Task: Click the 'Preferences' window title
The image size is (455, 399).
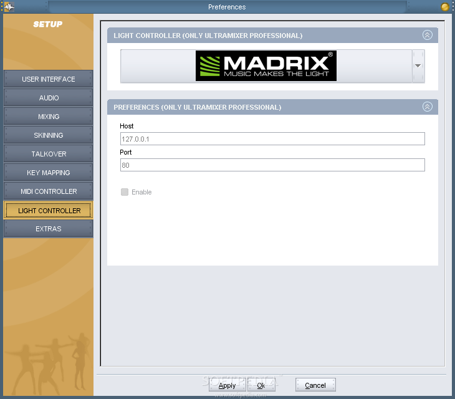Action: pos(227,7)
